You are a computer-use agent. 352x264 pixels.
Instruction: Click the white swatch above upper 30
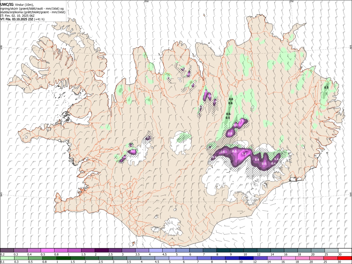tap(345, 251)
